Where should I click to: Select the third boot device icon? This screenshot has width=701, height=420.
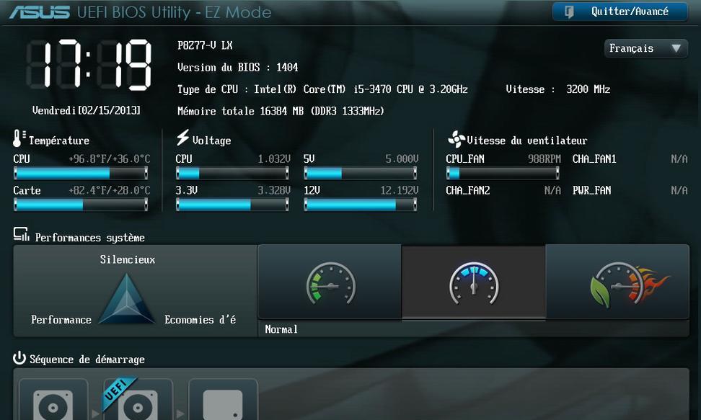point(223,400)
